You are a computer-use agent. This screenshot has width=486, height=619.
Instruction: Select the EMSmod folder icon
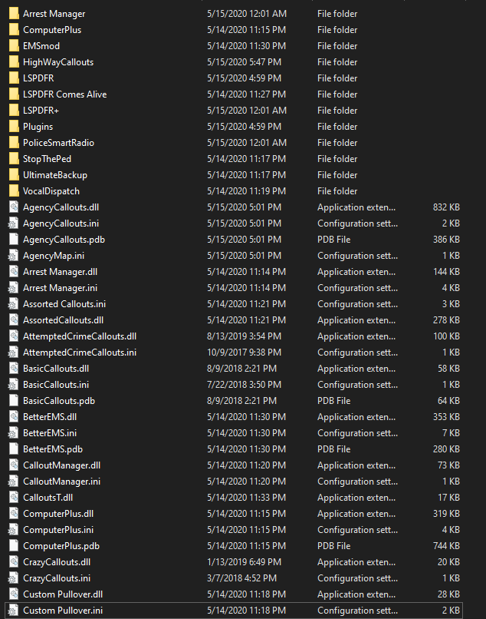click(14, 46)
